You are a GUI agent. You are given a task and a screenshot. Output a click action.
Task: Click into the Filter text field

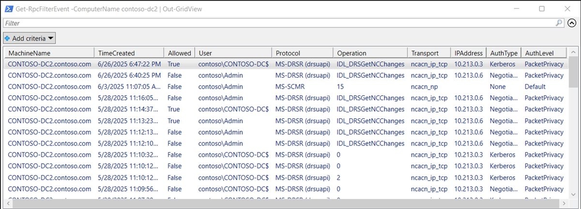click(279, 23)
